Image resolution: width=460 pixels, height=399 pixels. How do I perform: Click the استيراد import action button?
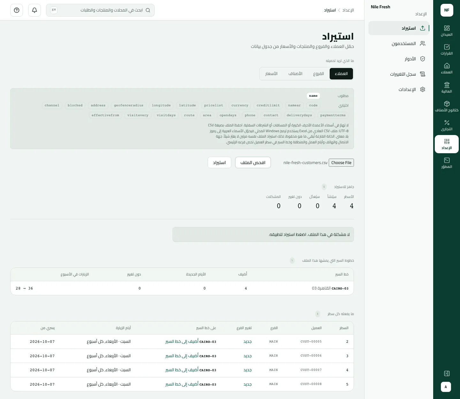(x=219, y=162)
